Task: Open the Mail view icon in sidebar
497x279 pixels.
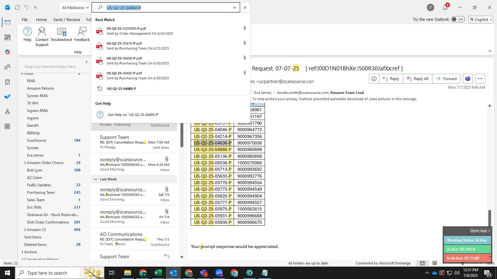Action: [x=7, y=22]
